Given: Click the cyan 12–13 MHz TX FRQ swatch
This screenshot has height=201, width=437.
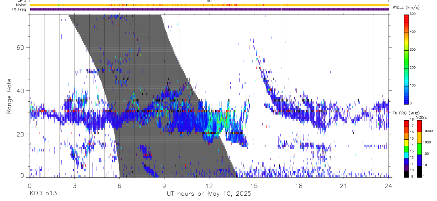Looking at the screenshot, I should (406, 155).
